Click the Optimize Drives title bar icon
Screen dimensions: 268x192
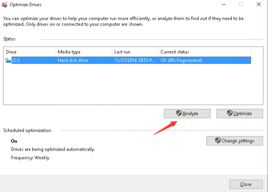point(5,4)
